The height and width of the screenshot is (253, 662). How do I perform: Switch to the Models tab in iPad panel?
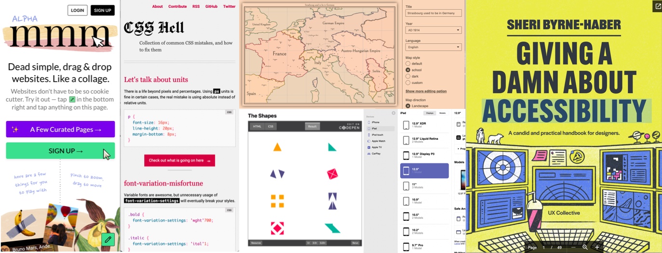click(x=442, y=113)
